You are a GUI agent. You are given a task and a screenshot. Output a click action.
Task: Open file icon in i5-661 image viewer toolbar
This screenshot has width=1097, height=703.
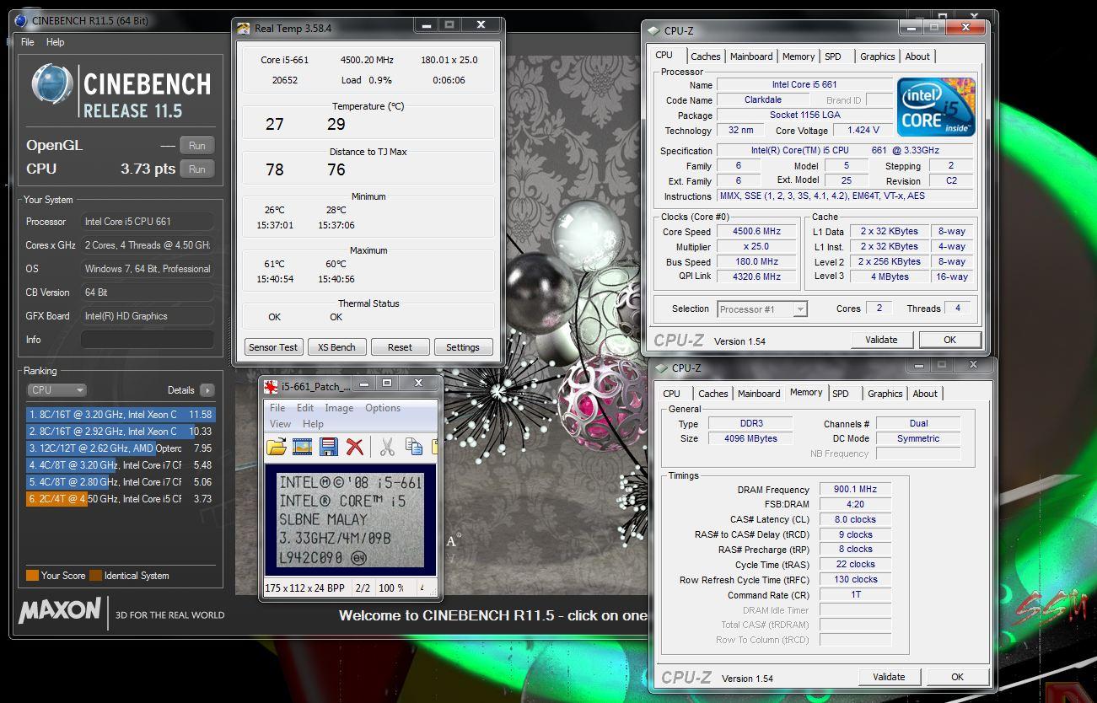276,447
